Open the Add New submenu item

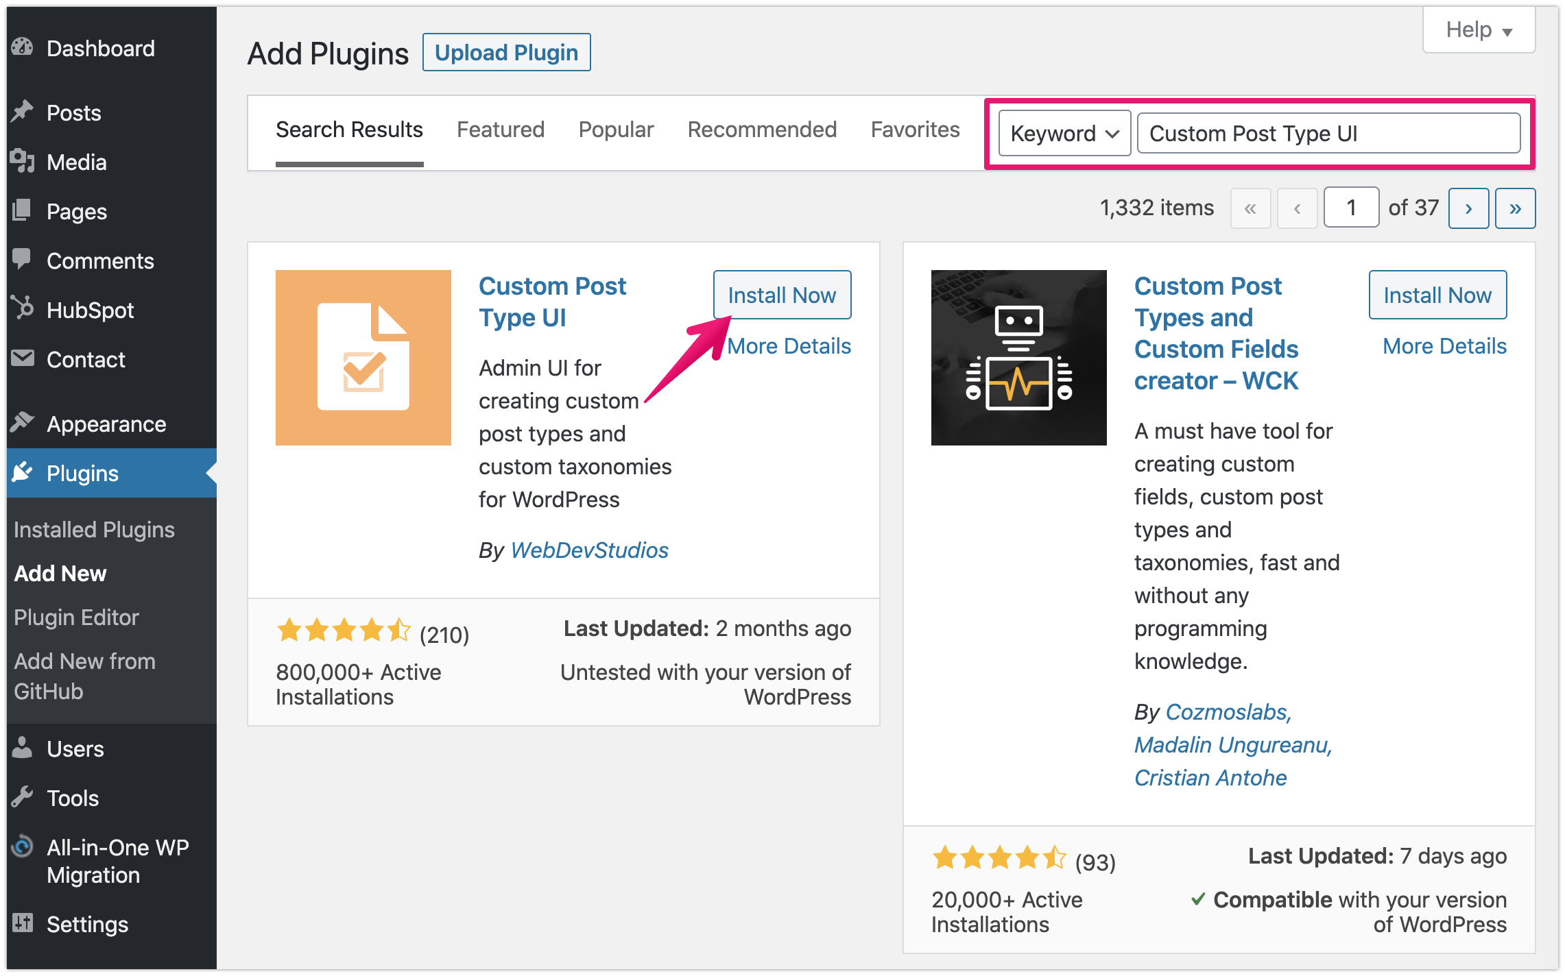(x=60, y=574)
